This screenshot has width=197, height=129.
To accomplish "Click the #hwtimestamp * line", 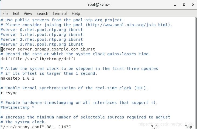I will [x=18, y=107].
